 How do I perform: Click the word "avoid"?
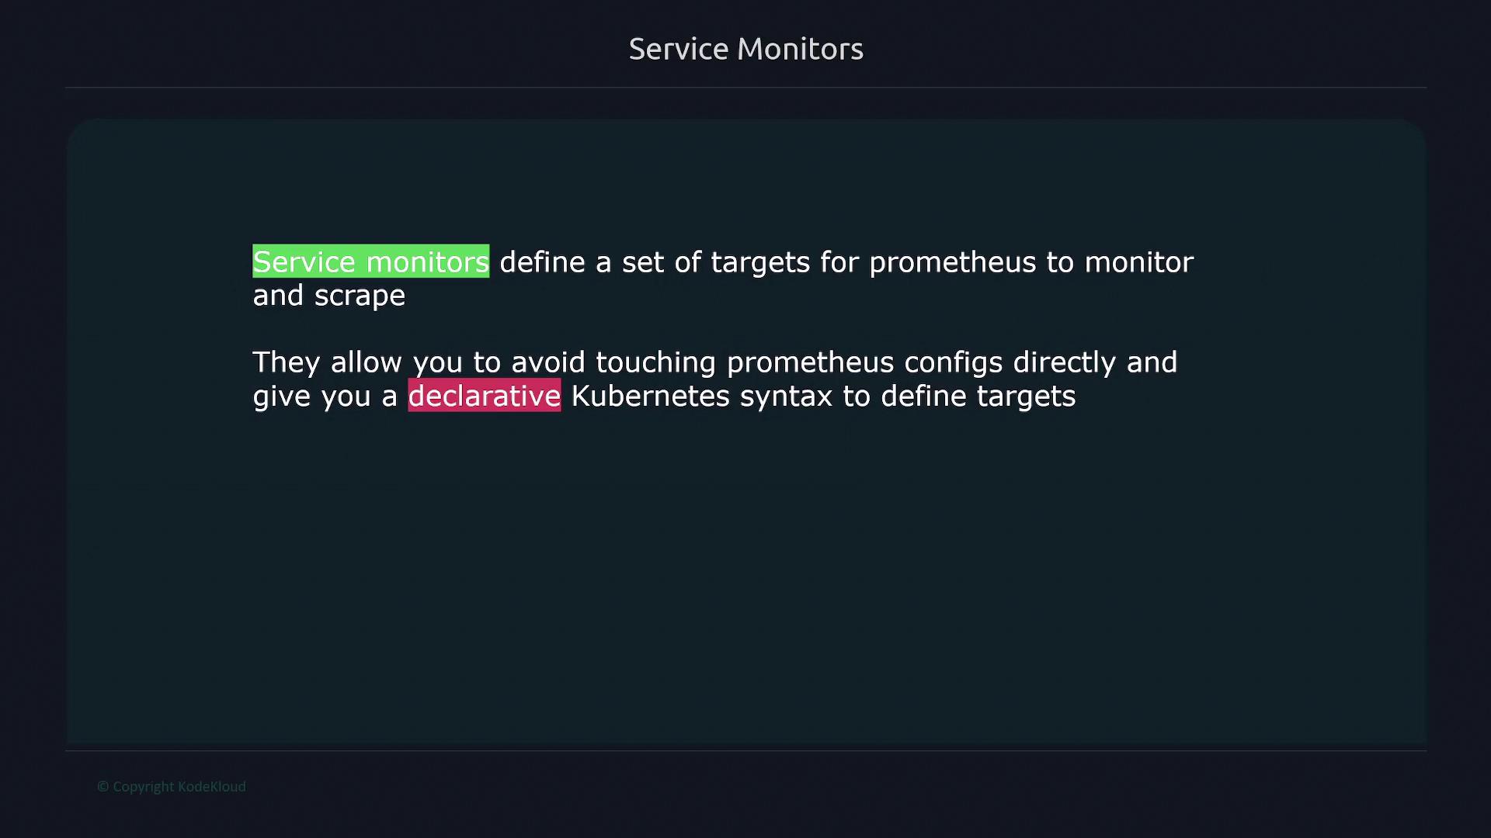(x=547, y=362)
